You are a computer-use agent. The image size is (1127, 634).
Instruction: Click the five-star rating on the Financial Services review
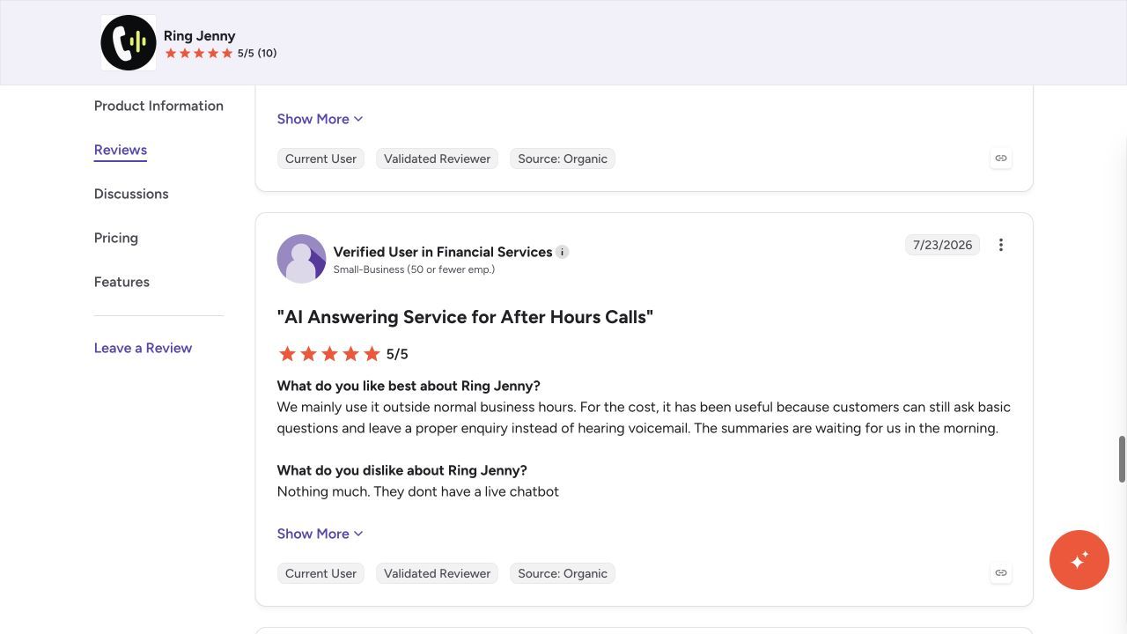tap(329, 354)
